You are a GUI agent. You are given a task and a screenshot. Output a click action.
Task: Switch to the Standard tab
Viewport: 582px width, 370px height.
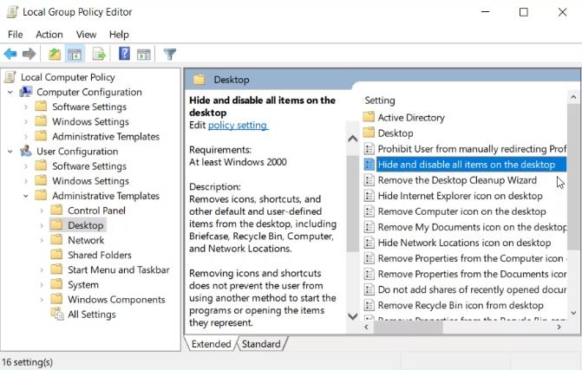(261, 344)
